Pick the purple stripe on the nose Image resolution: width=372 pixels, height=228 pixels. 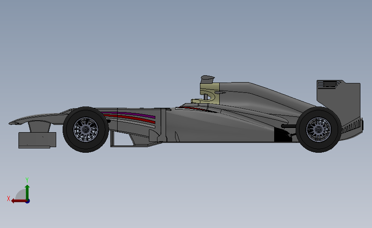pos(129,115)
